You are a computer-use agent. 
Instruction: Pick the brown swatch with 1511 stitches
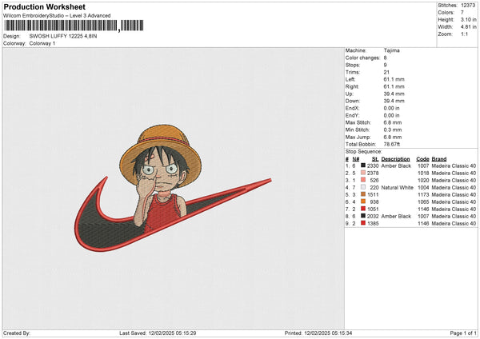coord(363,194)
